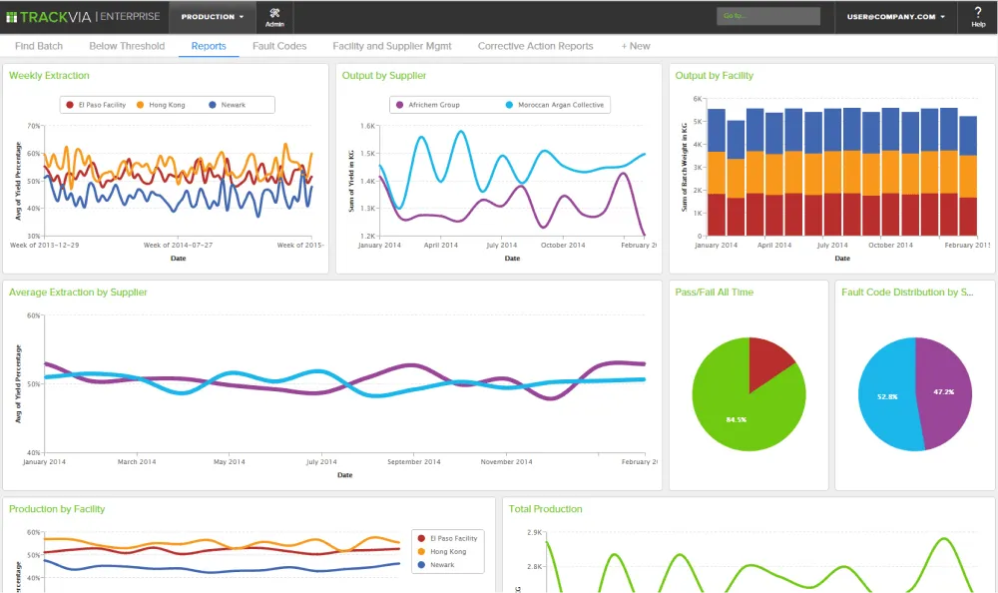This screenshot has width=998, height=593.
Task: Open the Weekly Extraction report title
Action: click(47, 76)
